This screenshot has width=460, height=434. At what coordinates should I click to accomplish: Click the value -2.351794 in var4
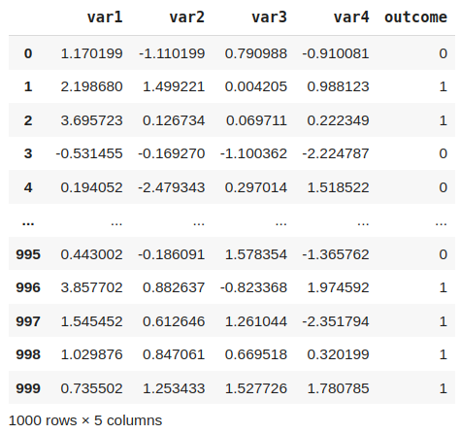(336, 321)
